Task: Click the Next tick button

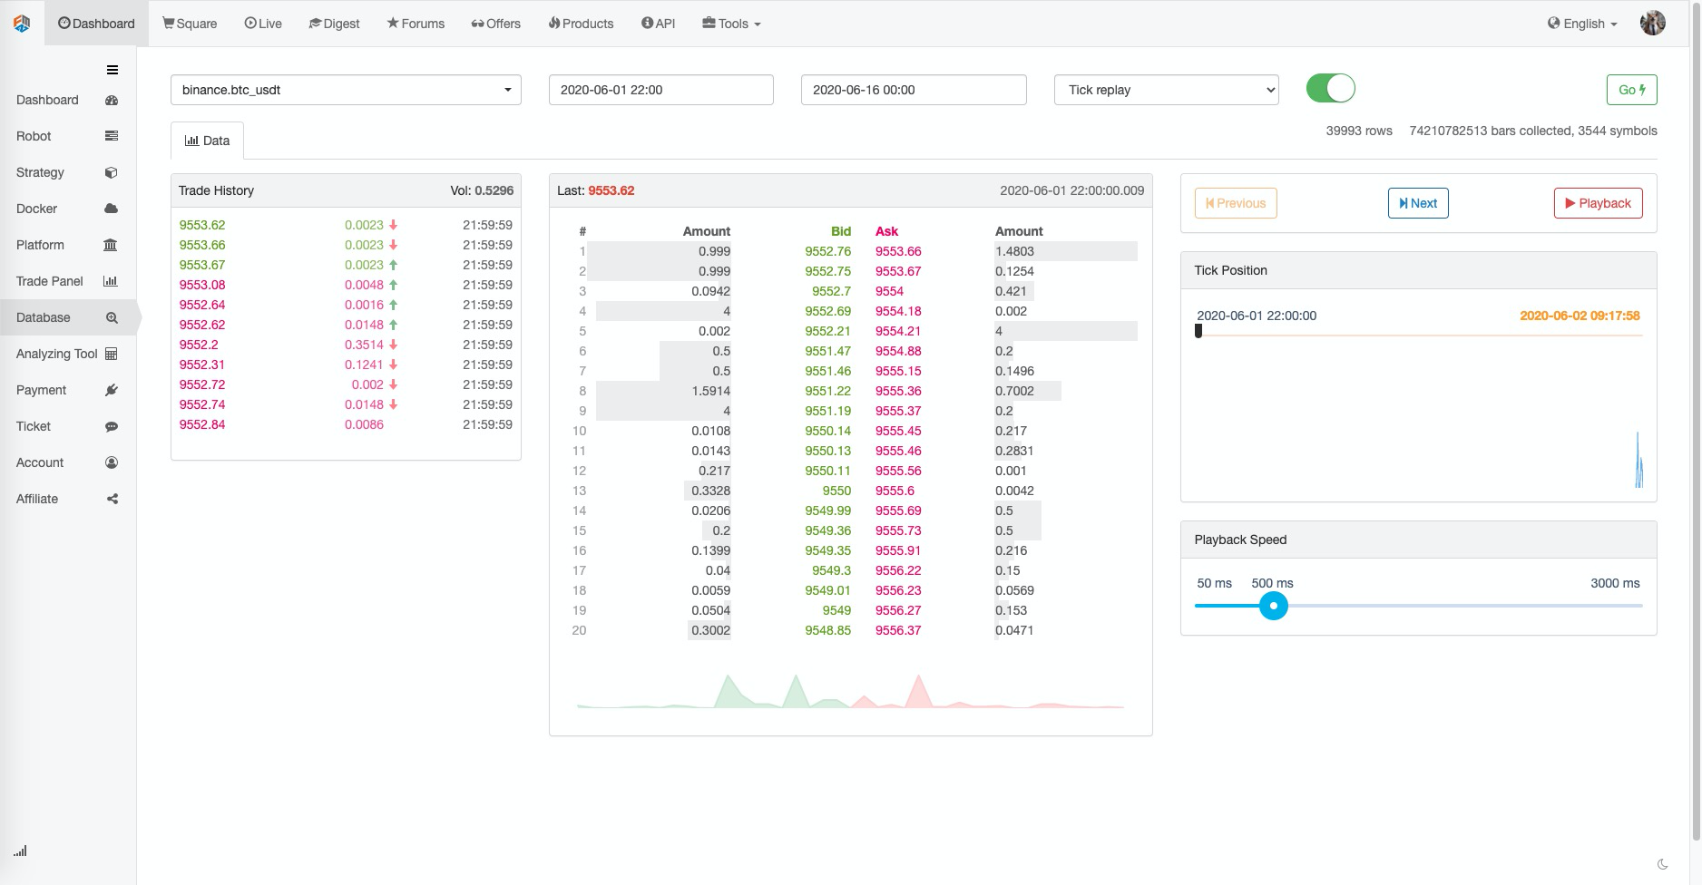Action: click(1418, 203)
